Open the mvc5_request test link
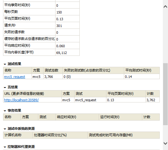 (15, 77)
